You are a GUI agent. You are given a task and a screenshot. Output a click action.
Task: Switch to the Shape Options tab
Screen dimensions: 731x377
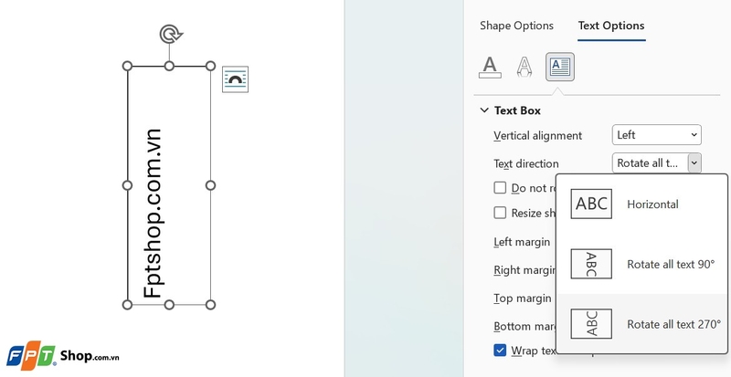point(516,26)
